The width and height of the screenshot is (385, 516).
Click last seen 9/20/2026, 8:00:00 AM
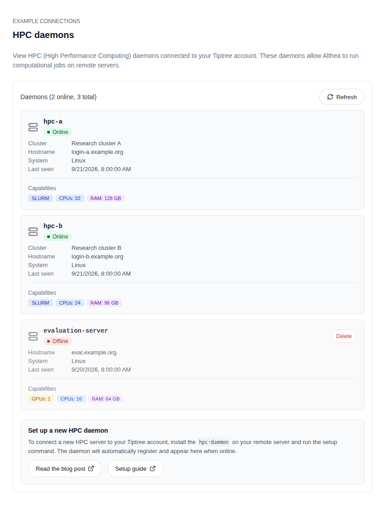[101, 370]
